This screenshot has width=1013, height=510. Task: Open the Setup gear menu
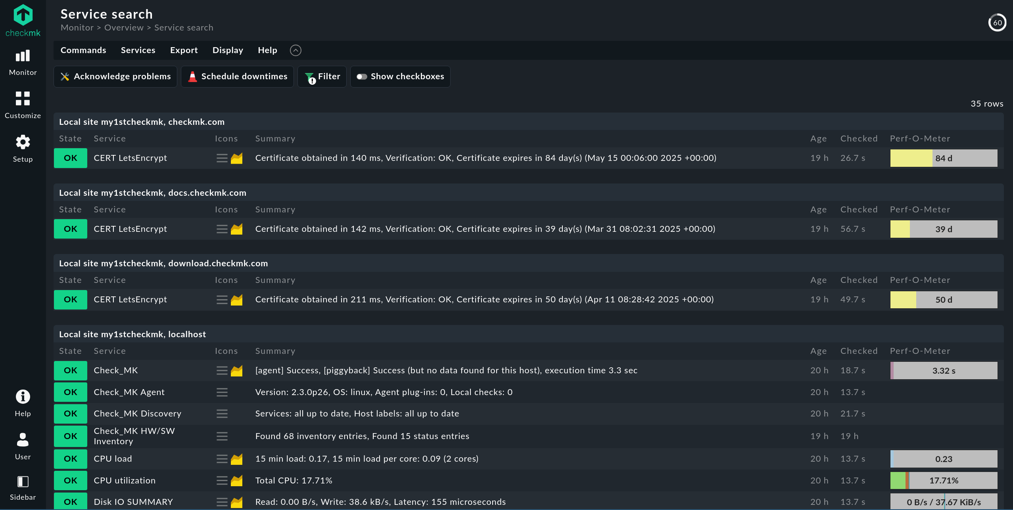tap(23, 148)
